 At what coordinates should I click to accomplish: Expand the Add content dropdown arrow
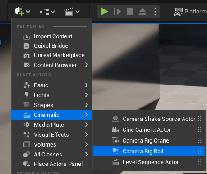point(28,12)
